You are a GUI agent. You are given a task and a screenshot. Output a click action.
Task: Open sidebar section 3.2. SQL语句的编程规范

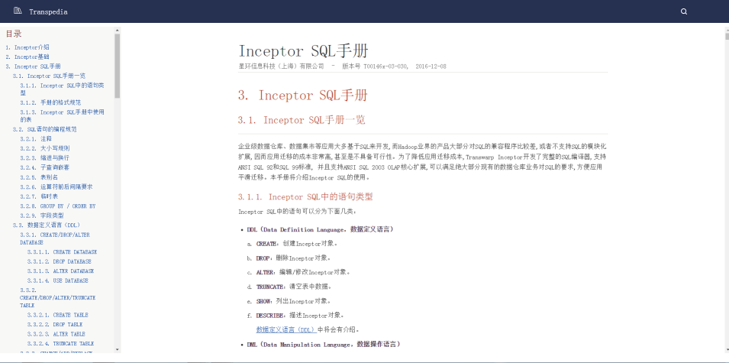tap(45, 129)
